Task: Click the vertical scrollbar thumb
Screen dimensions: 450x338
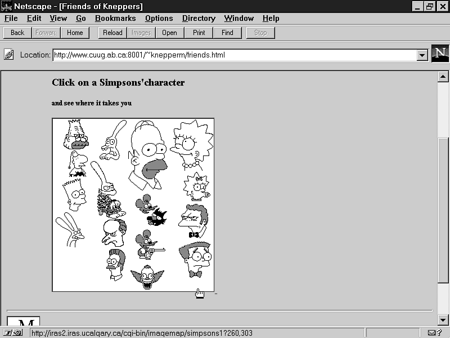Action: [443, 210]
